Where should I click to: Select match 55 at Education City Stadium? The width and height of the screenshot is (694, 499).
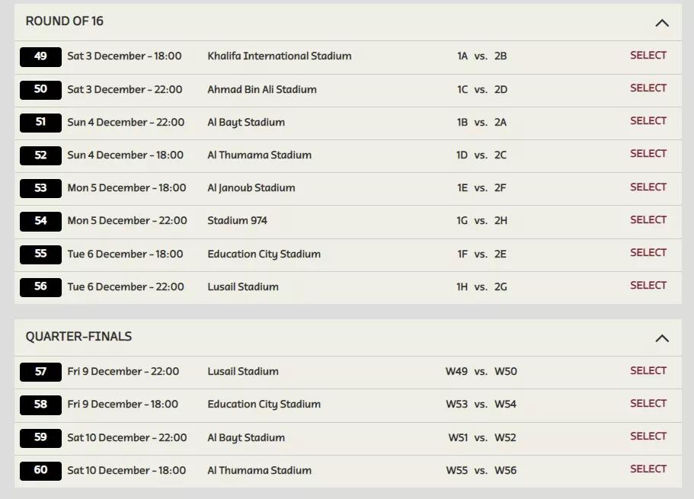coord(648,253)
